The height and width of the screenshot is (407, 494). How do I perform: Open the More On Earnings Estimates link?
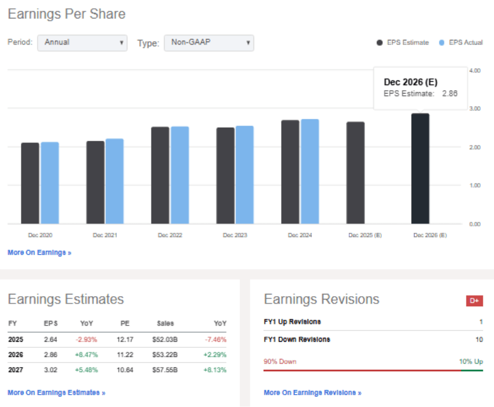point(56,392)
